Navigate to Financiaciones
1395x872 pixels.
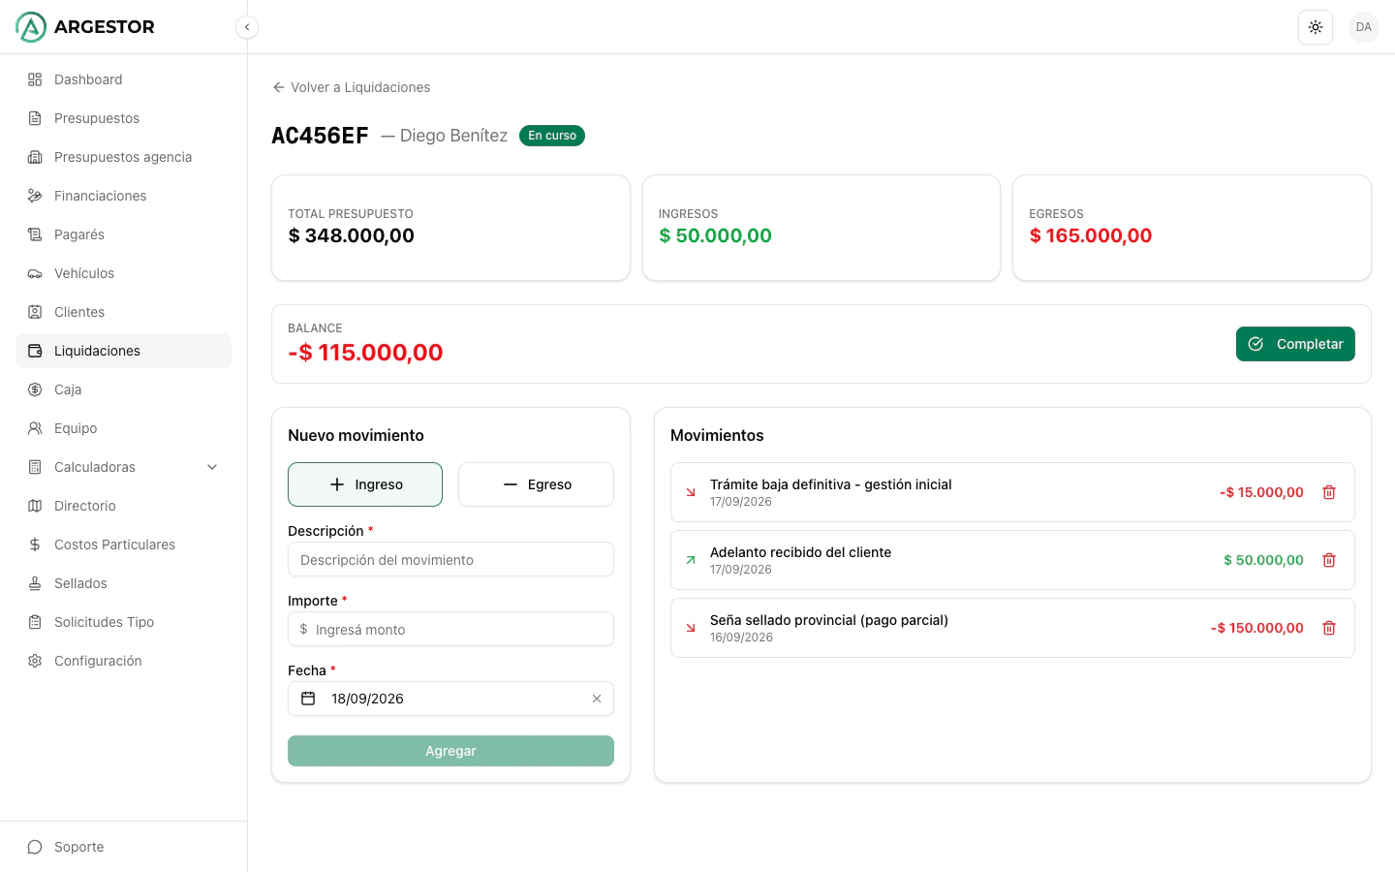[x=123, y=196]
